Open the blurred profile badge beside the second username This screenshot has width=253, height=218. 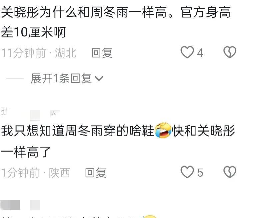35,115
